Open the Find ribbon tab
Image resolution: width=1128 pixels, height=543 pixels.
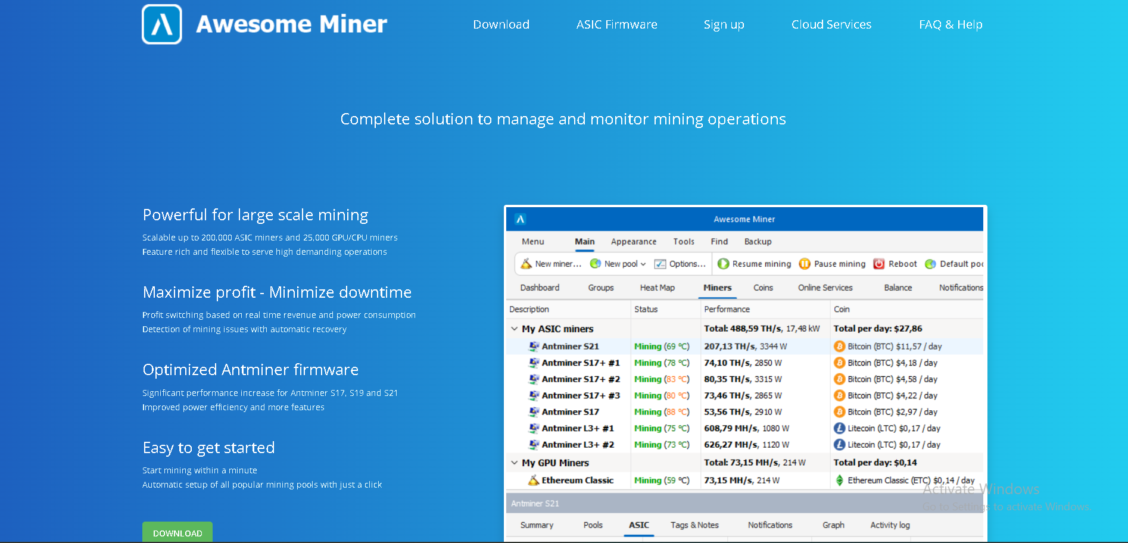[719, 242]
